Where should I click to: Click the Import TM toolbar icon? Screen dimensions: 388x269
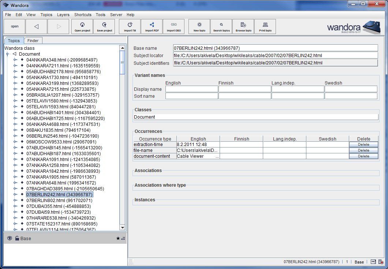pos(130,26)
